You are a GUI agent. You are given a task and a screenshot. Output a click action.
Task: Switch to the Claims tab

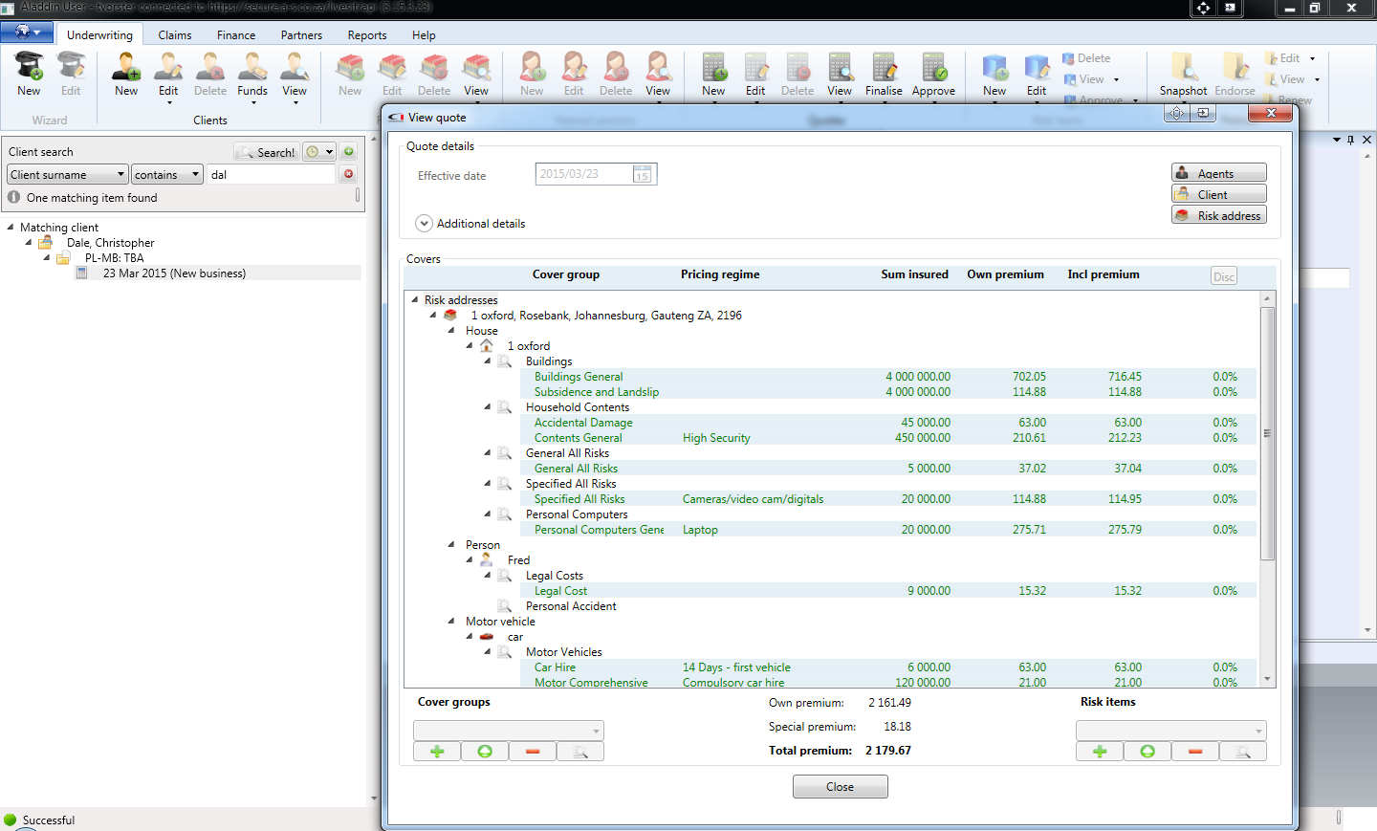pyautogui.click(x=175, y=35)
